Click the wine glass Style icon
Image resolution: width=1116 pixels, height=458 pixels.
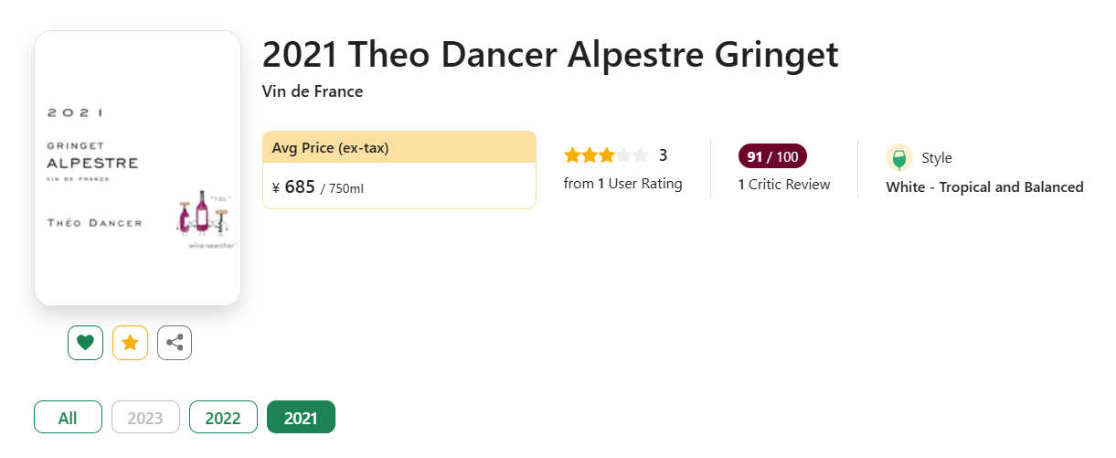(899, 157)
